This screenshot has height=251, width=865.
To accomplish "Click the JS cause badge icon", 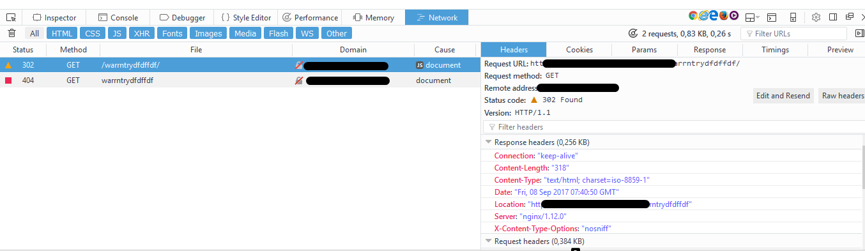I will [x=420, y=65].
